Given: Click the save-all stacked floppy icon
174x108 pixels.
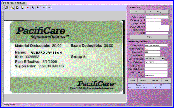Looking at the screenshot, I should pyautogui.click(x=23, y=8).
